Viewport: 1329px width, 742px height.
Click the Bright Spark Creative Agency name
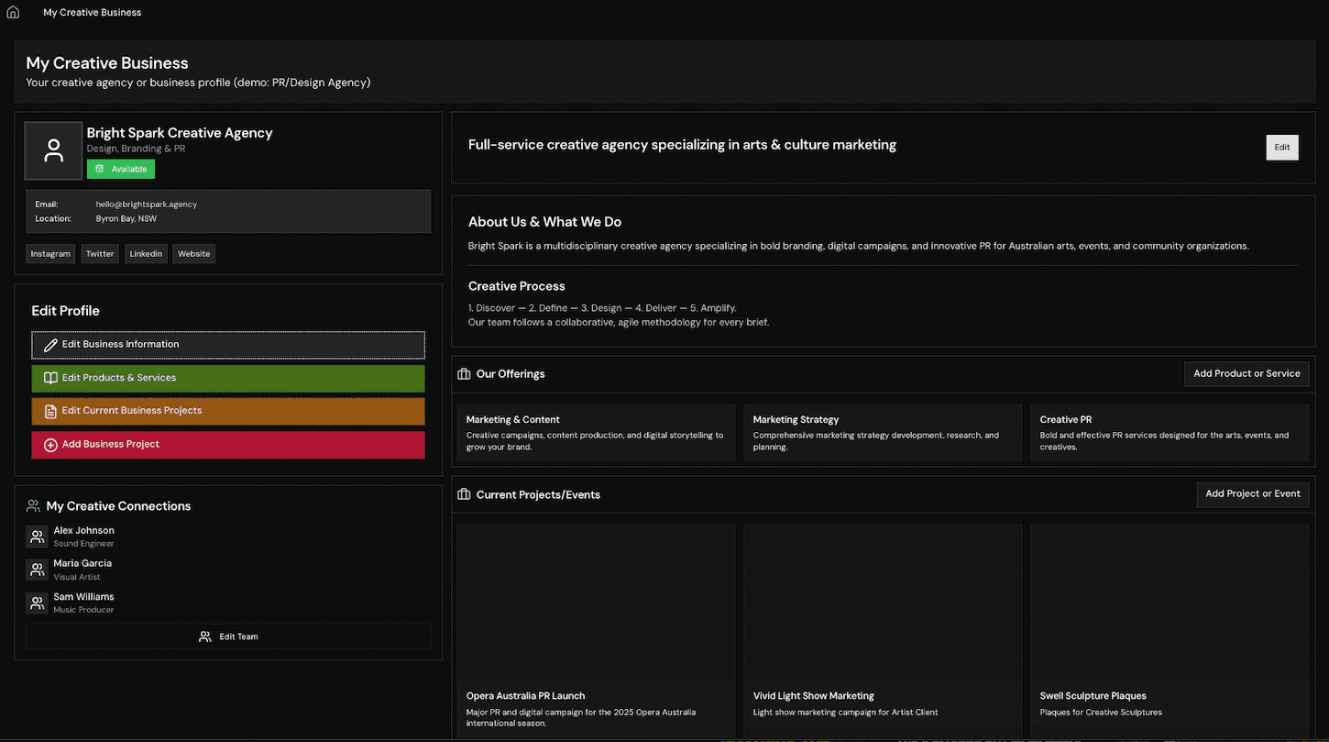pyautogui.click(x=180, y=133)
